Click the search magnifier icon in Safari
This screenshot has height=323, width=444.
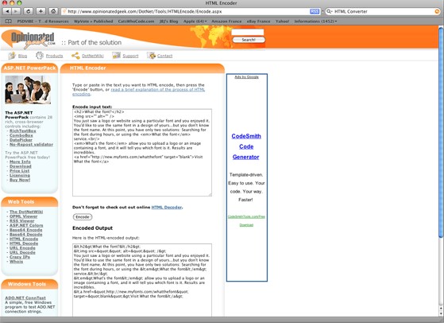[329, 12]
